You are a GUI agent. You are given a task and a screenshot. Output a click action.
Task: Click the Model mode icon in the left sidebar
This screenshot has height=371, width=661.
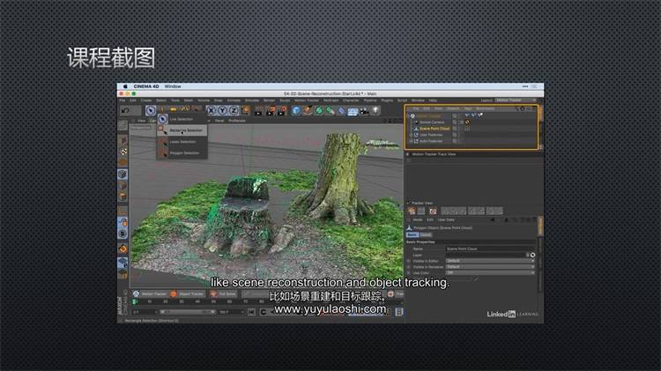[123, 140]
